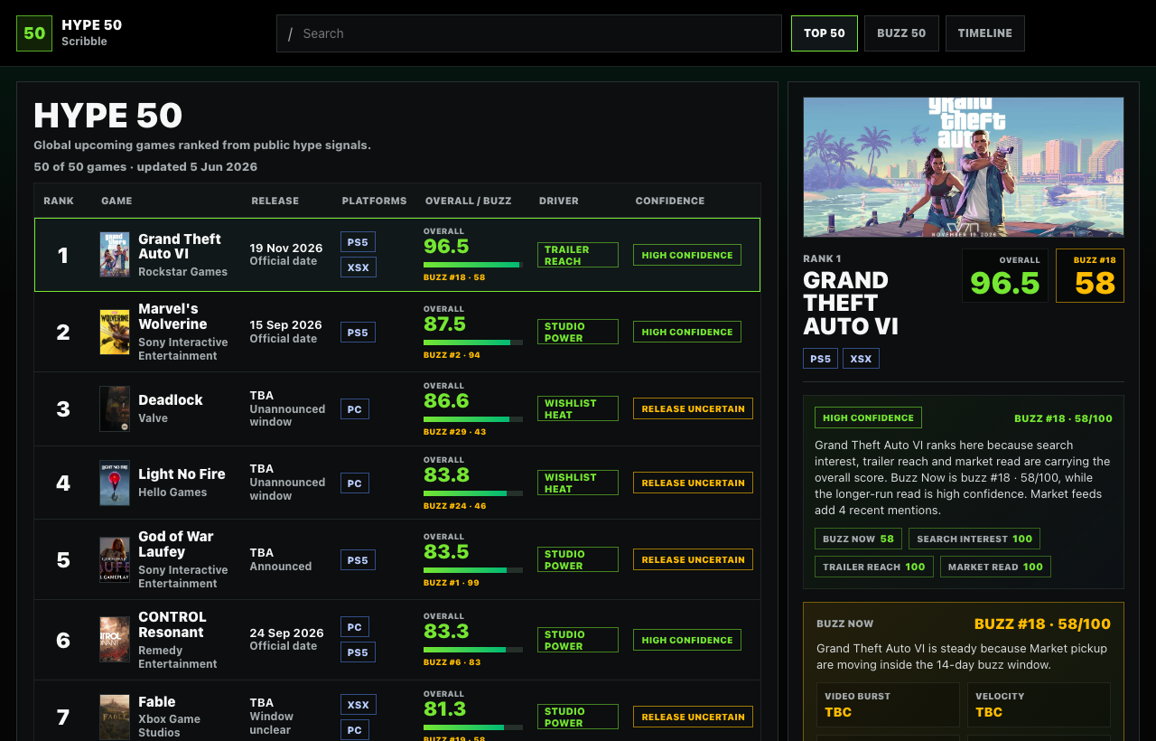Select the CONTROL Resonant game title
This screenshot has height=741, width=1156.
point(172,624)
